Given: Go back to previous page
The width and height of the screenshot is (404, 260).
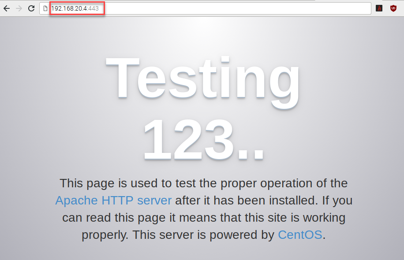Looking at the screenshot, I should point(7,8).
